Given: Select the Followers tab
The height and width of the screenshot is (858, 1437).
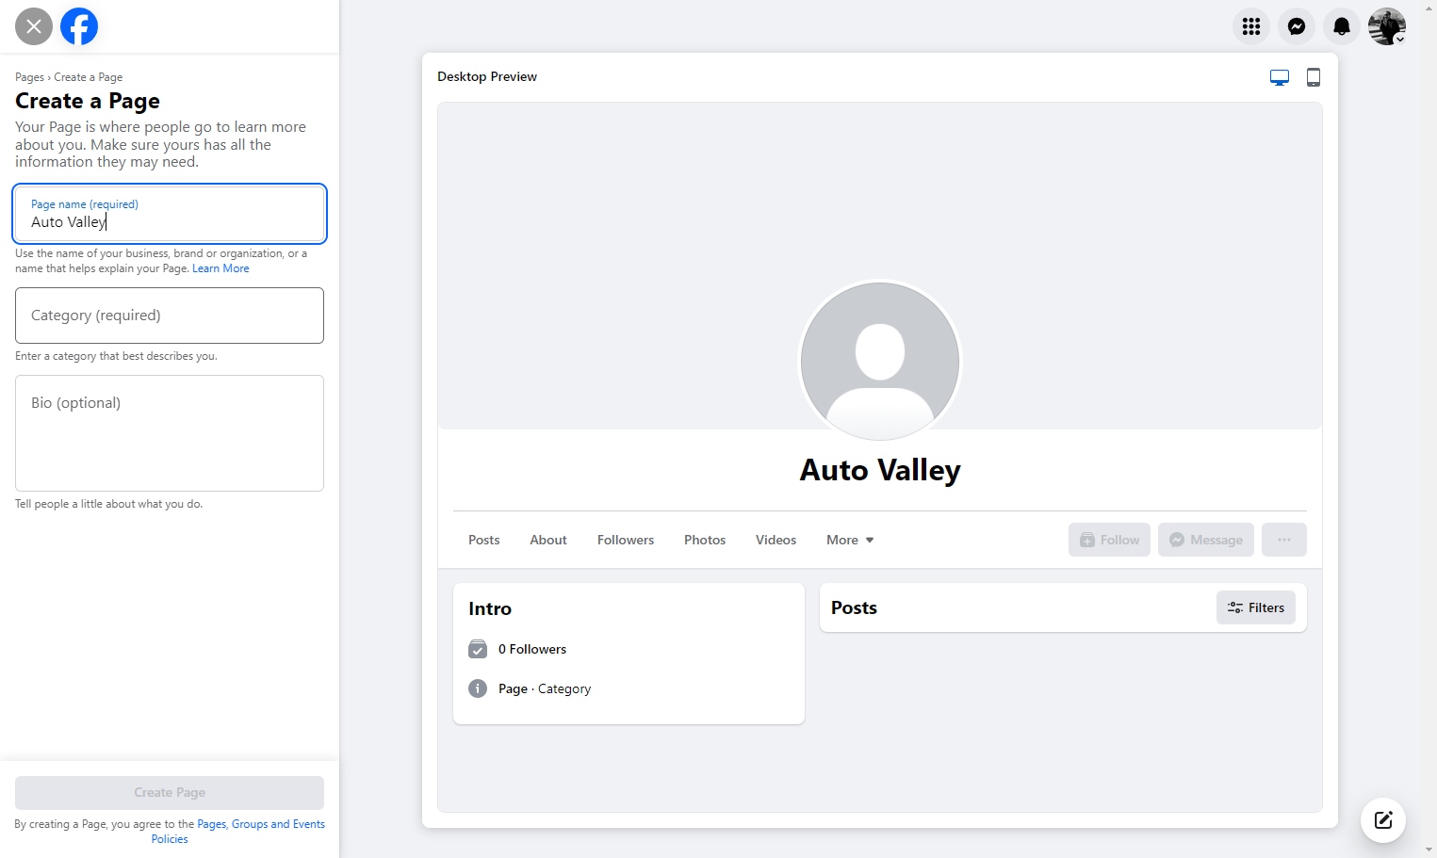Looking at the screenshot, I should pos(626,540).
